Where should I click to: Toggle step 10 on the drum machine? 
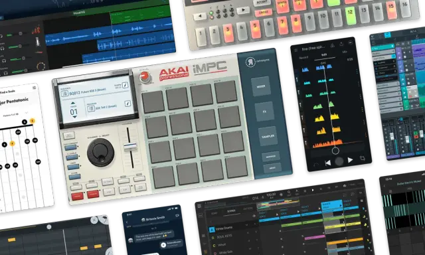[323, 20]
